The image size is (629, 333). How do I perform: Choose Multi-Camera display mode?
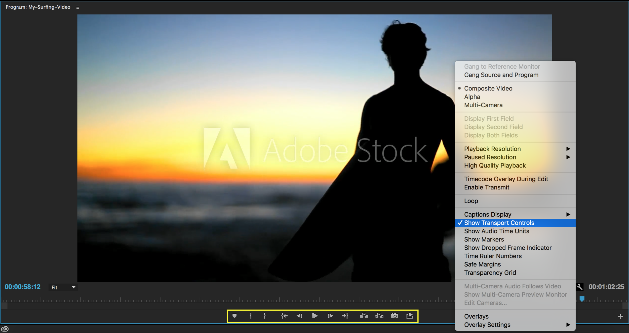coord(515,105)
